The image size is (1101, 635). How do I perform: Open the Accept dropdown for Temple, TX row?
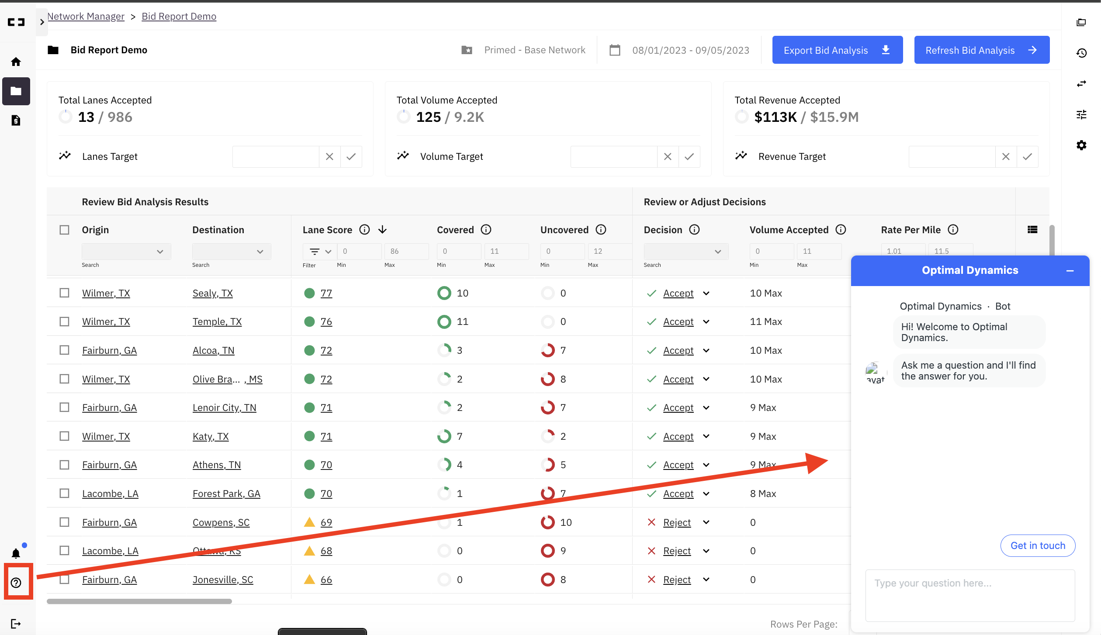[706, 321]
